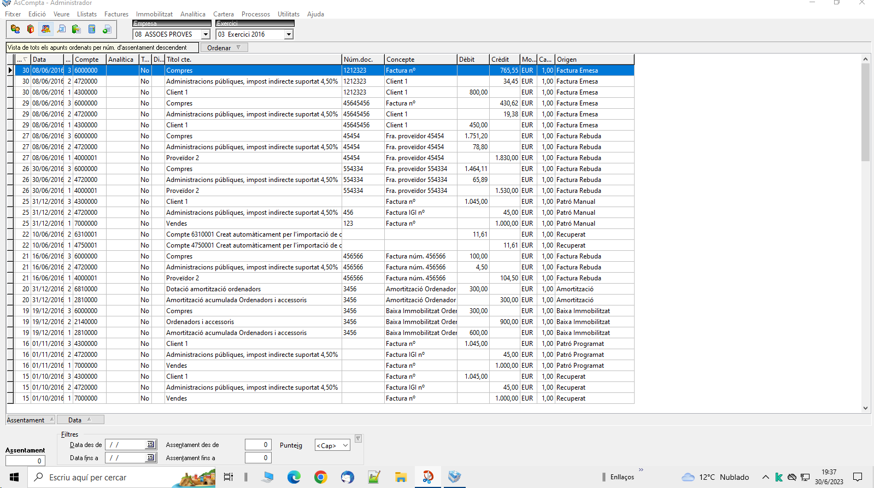Click the two-users toolbar icon
The width and height of the screenshot is (874, 488).
coord(15,29)
